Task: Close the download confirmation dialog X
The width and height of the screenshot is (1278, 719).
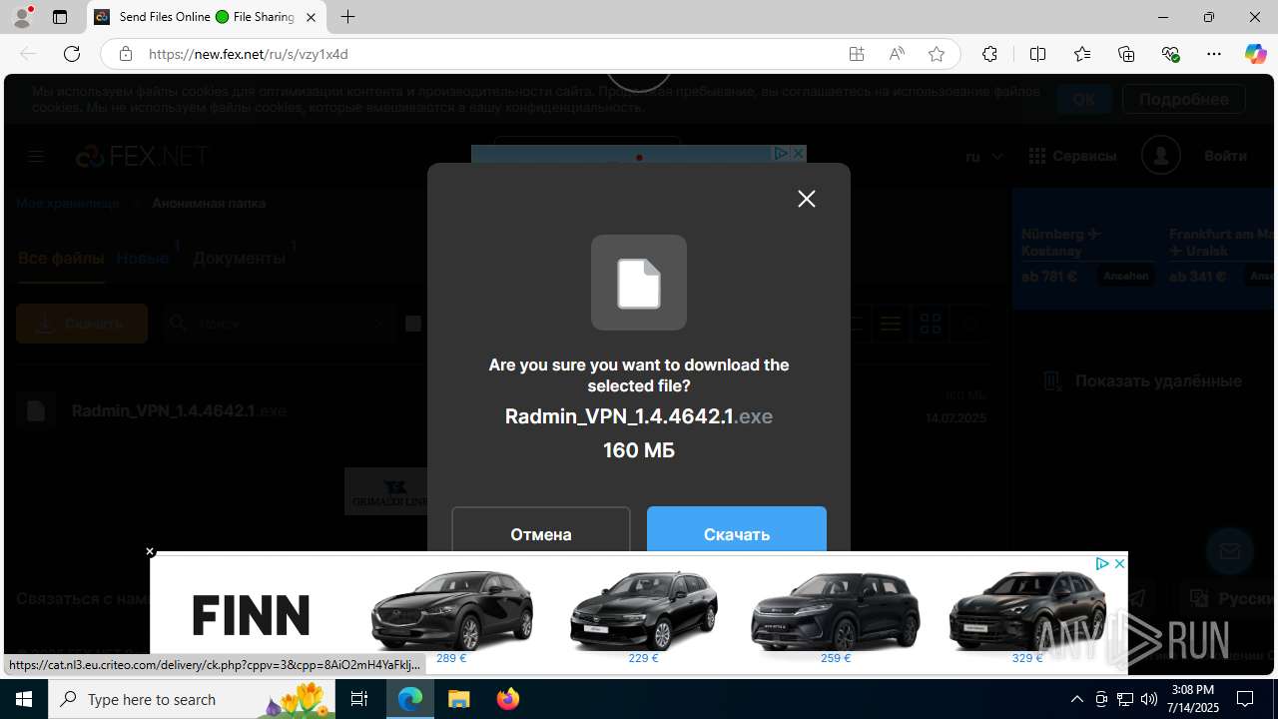Action: 807,199
